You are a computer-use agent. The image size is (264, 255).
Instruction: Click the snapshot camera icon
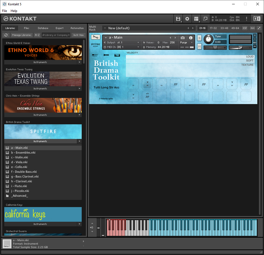(x=183, y=38)
